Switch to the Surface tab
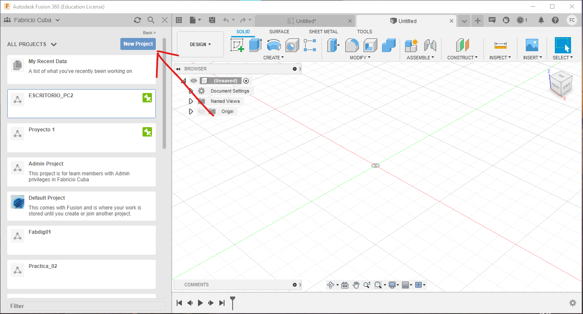 [x=279, y=32]
